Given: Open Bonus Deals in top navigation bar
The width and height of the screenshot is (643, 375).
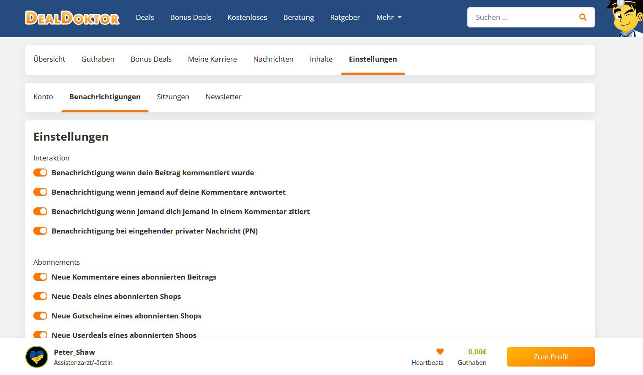Looking at the screenshot, I should [191, 17].
